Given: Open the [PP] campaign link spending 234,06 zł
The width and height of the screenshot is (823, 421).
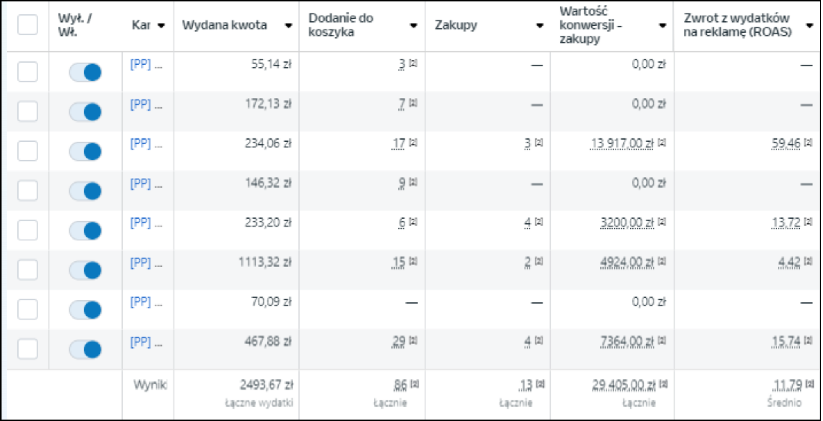Looking at the screenshot, I should [141, 143].
